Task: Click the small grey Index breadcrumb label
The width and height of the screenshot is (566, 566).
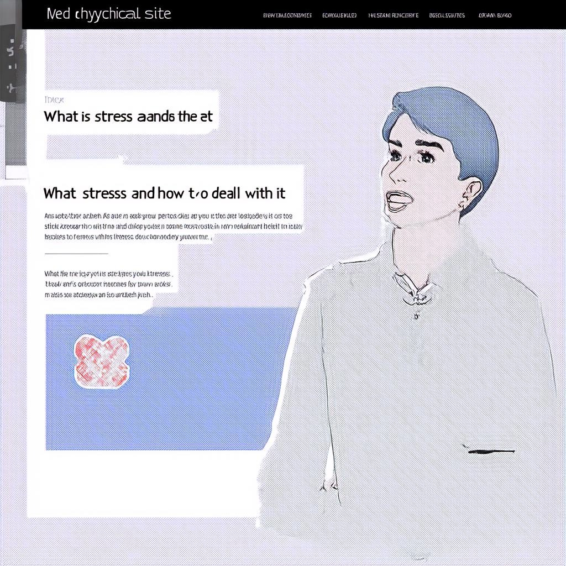Action: pyautogui.click(x=54, y=99)
